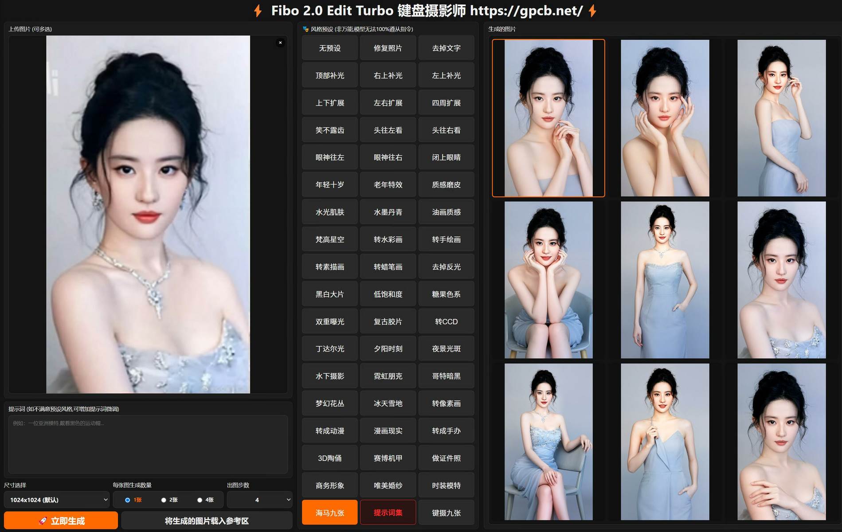Click the 键摄九张 button
This screenshot has width=842, height=532.
(446, 513)
